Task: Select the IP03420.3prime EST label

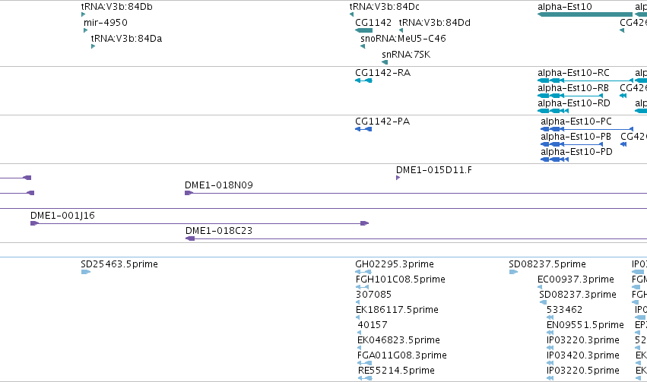Action: [x=583, y=355]
